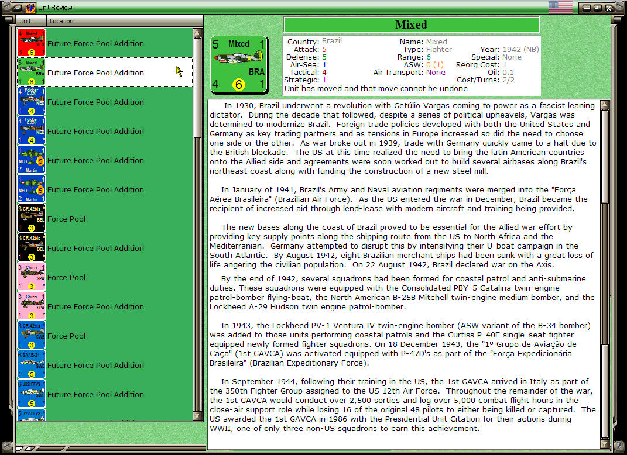Viewport: 627px width, 455px height.
Task: Click the Unit Review title bar icon
Action: point(31,7)
